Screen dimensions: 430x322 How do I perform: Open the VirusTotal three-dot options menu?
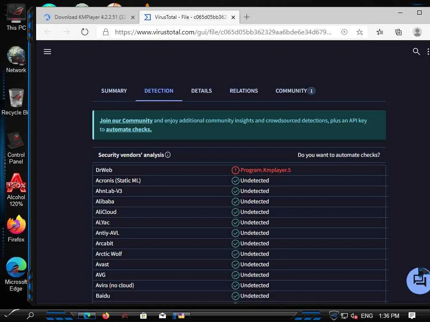coord(428,52)
